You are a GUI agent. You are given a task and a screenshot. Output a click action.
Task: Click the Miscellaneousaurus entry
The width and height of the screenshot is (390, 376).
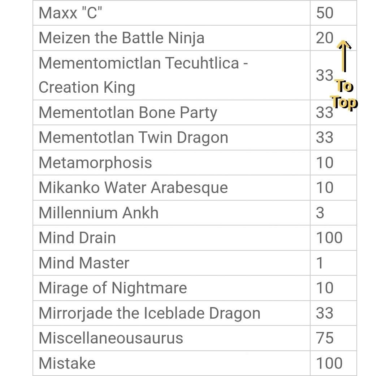click(111, 338)
